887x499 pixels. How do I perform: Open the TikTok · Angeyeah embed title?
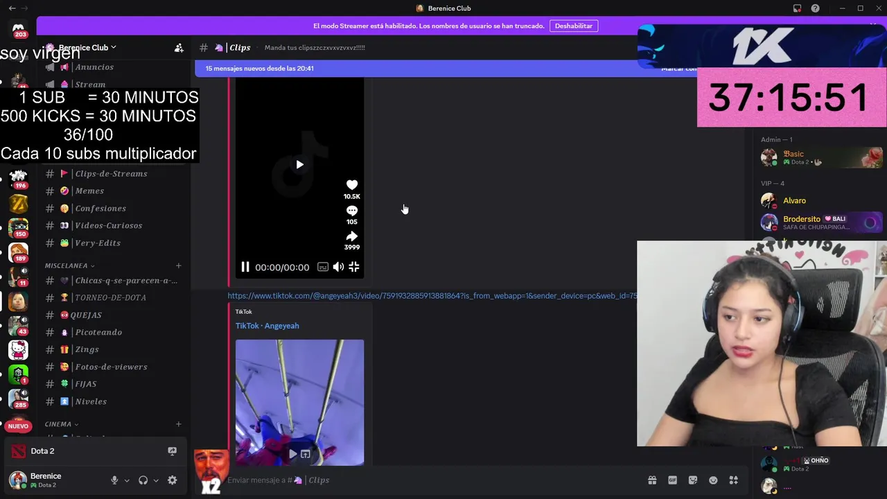[267, 326]
